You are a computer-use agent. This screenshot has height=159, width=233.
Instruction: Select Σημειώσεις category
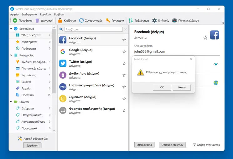pyautogui.click(x=30, y=75)
